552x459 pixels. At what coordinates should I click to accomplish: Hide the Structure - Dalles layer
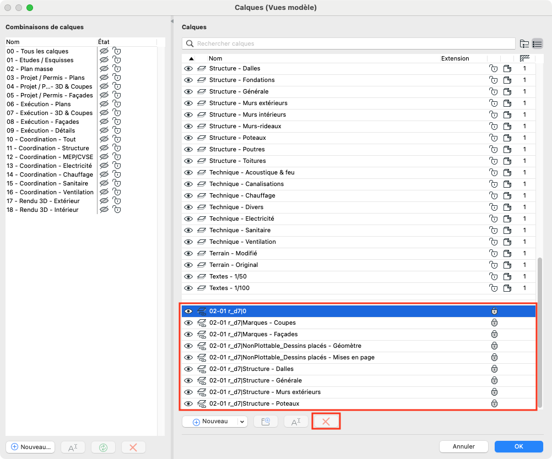point(188,69)
